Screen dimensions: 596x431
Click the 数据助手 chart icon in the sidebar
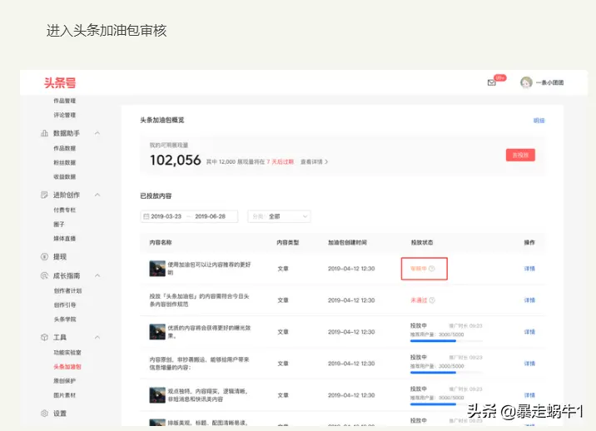(x=44, y=133)
